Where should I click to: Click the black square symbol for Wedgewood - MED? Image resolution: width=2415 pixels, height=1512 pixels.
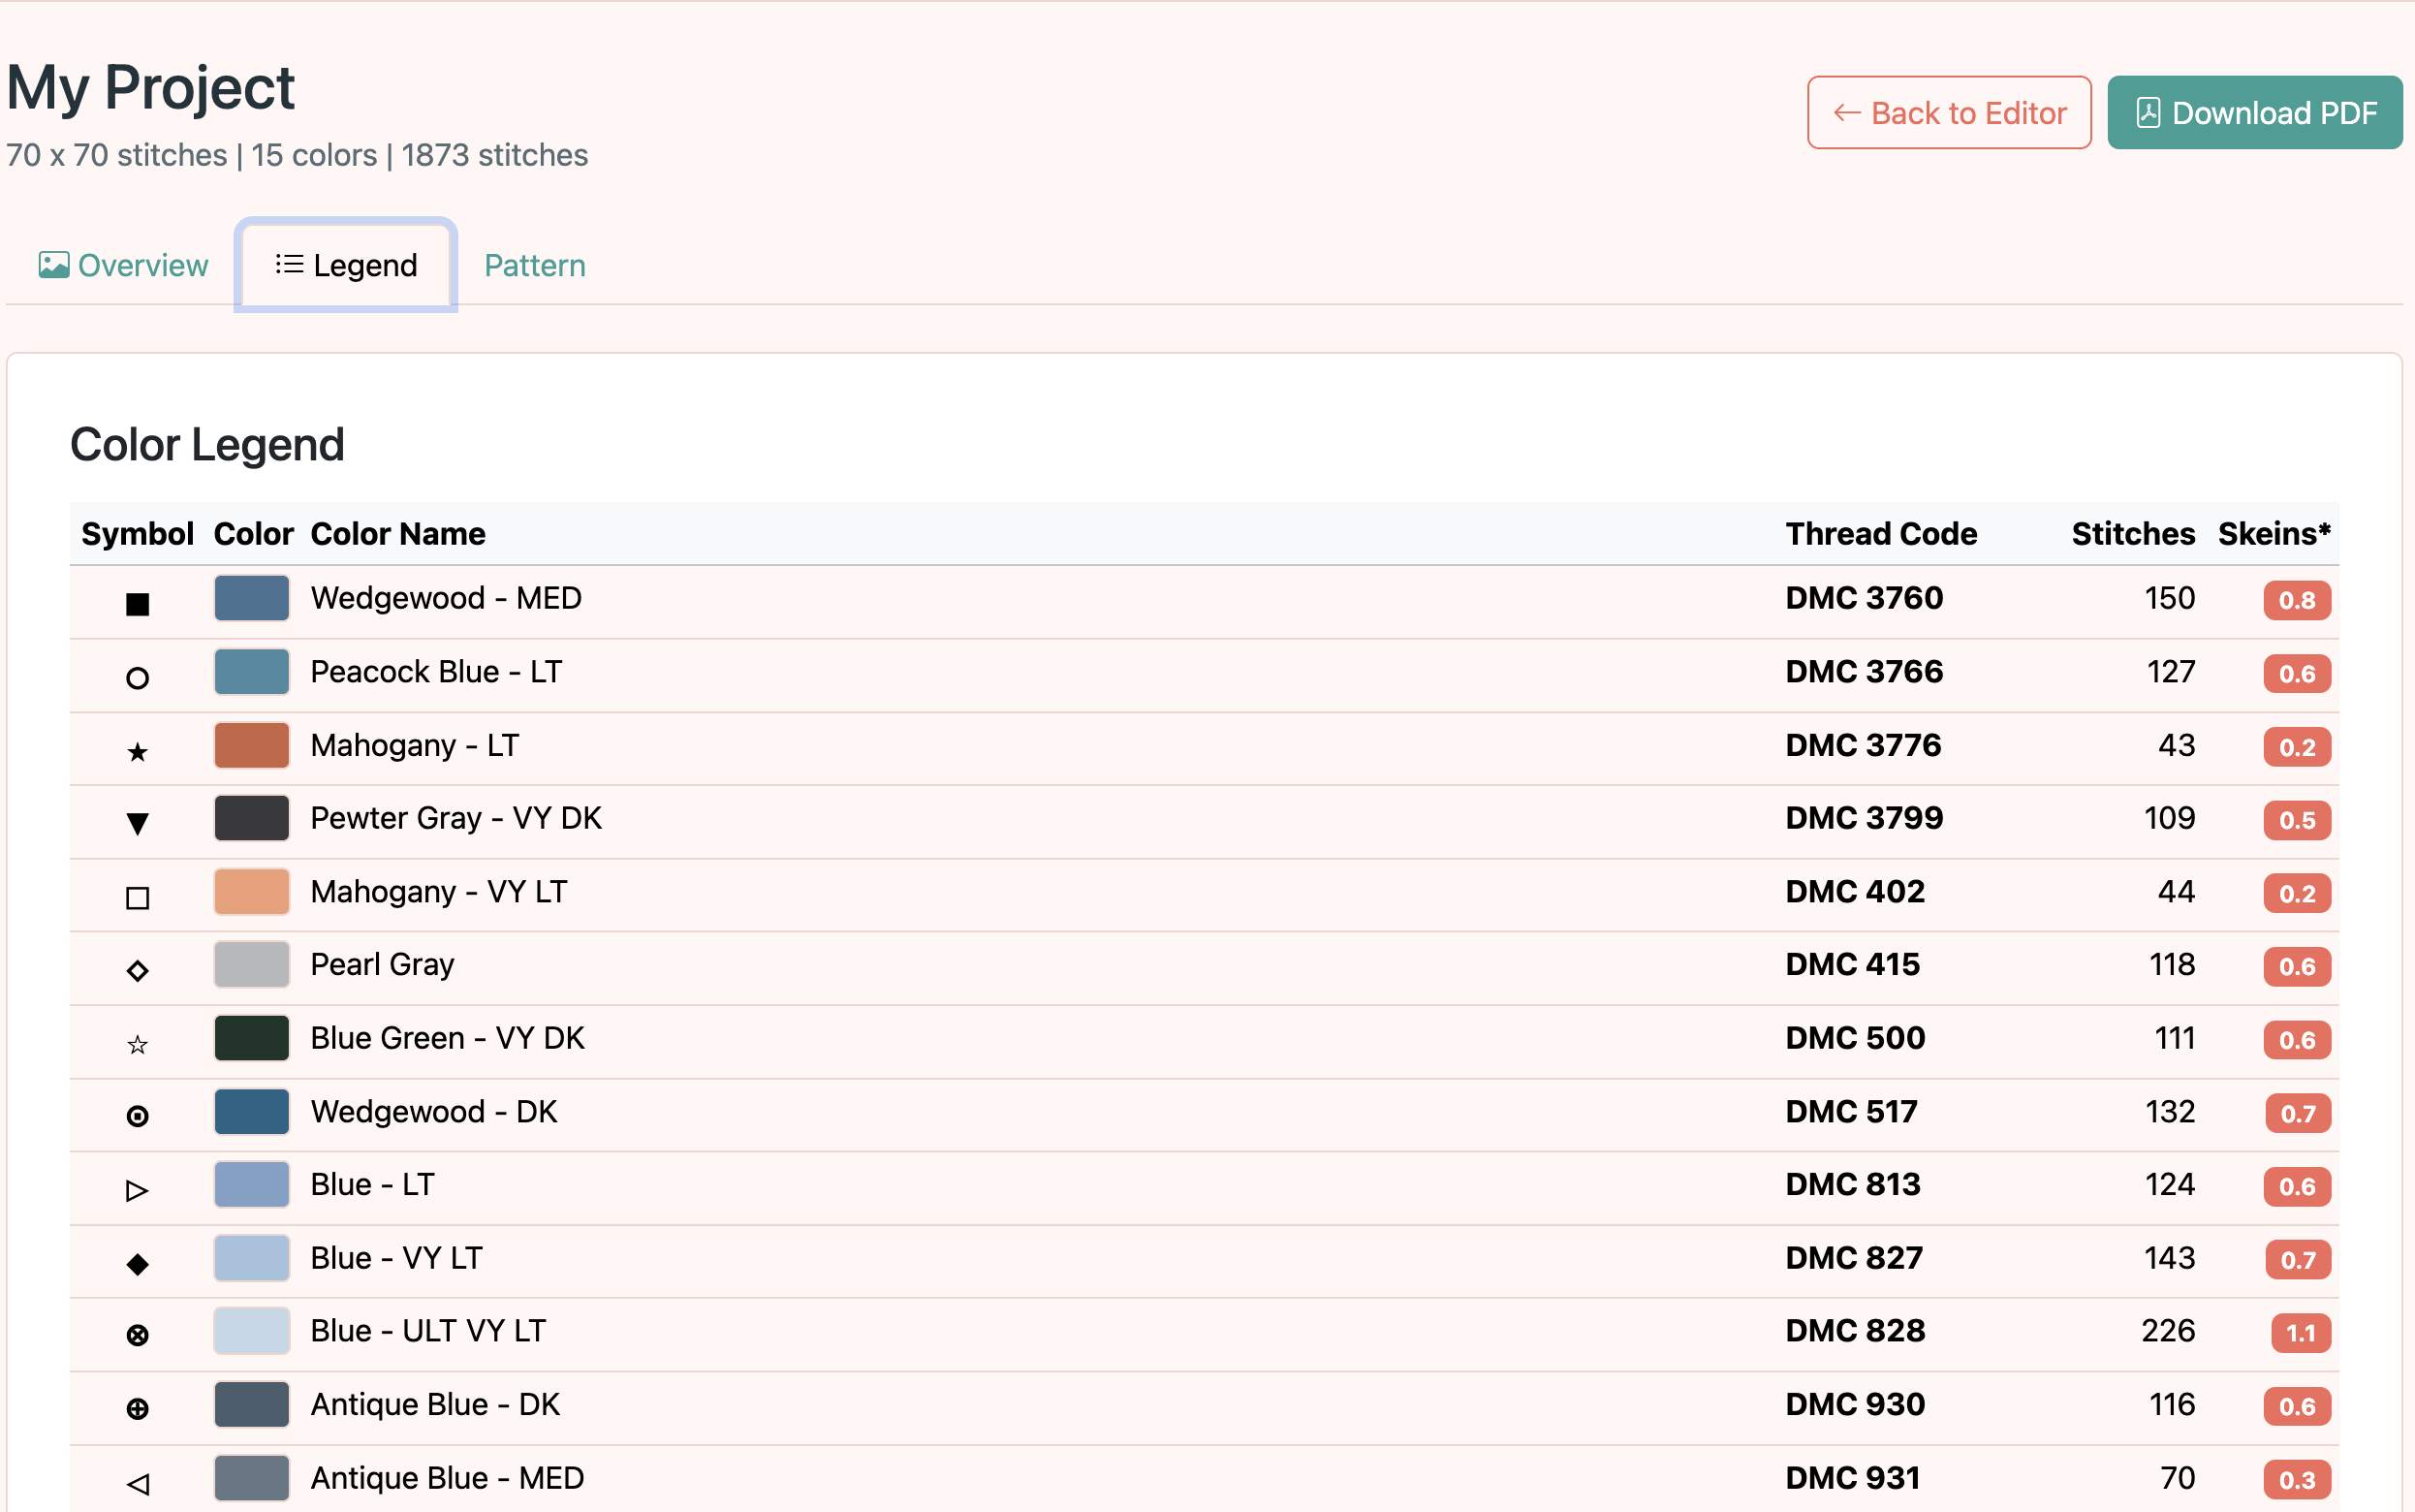click(138, 601)
